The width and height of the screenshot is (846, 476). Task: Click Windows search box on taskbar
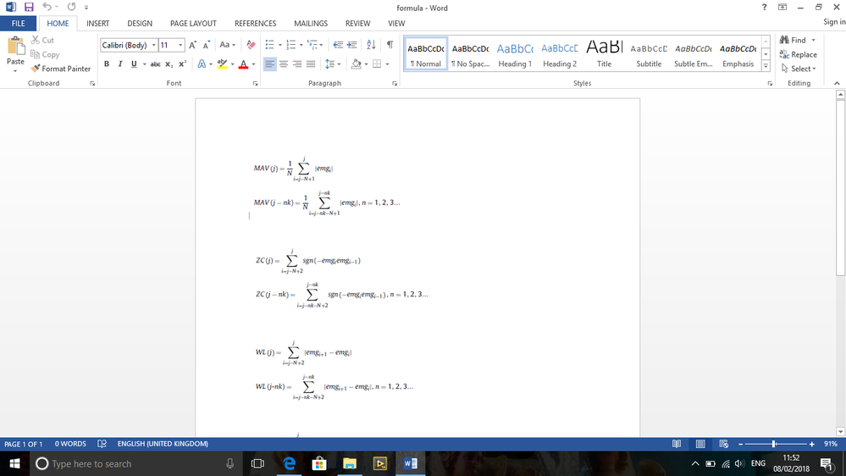click(x=135, y=463)
